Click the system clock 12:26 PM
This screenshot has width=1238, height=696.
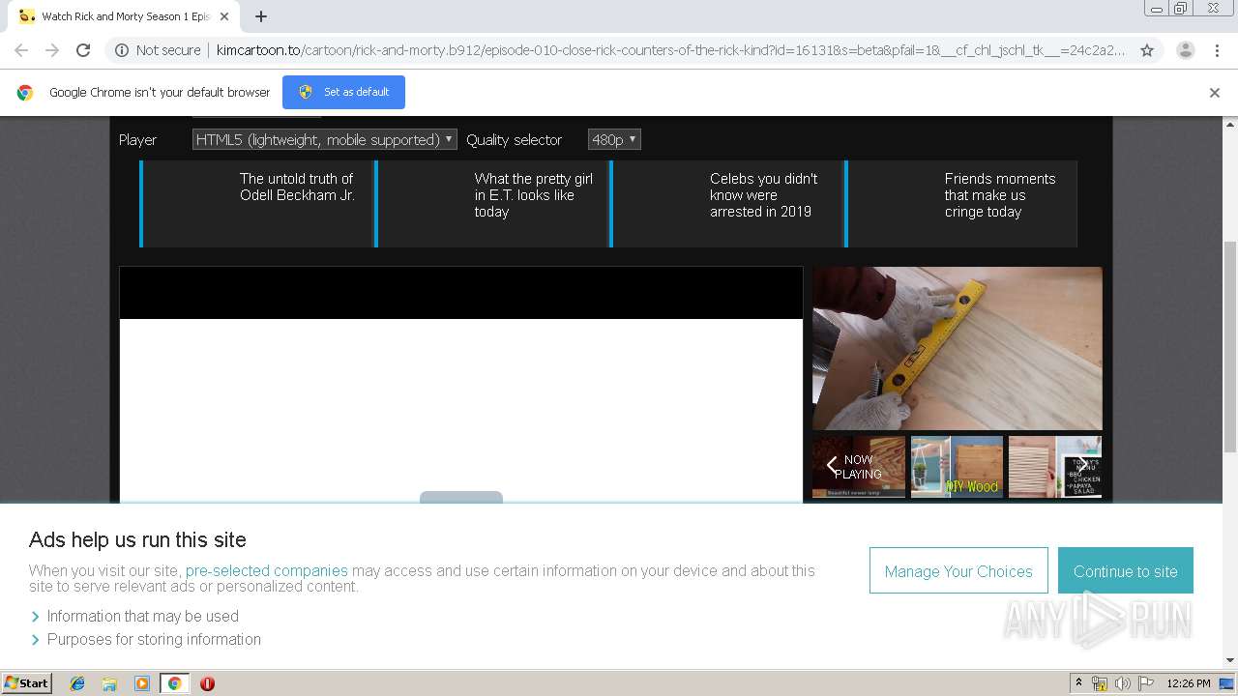(1189, 683)
